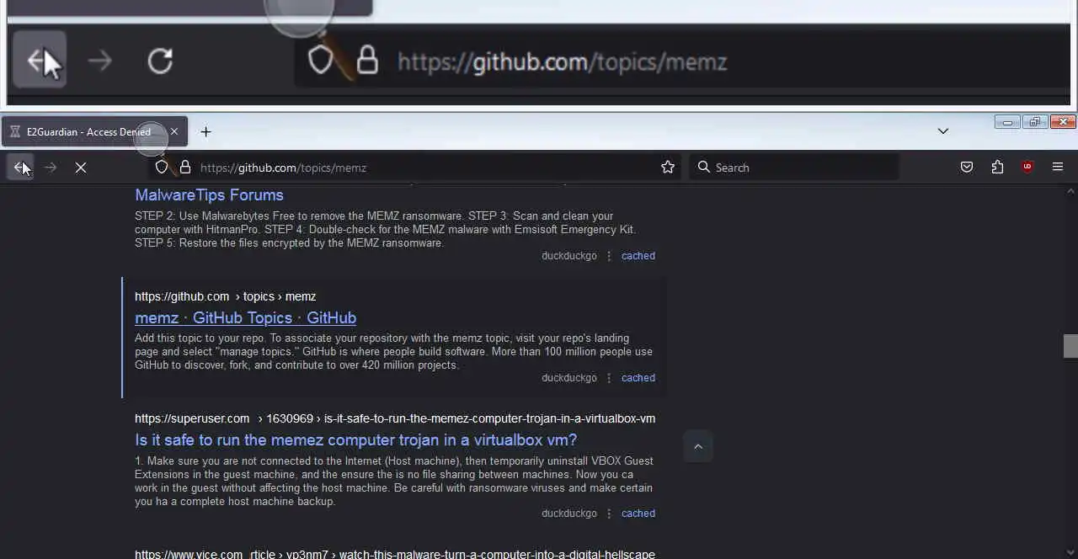
Task: Stop page loading with the X button
Action: coord(81,168)
